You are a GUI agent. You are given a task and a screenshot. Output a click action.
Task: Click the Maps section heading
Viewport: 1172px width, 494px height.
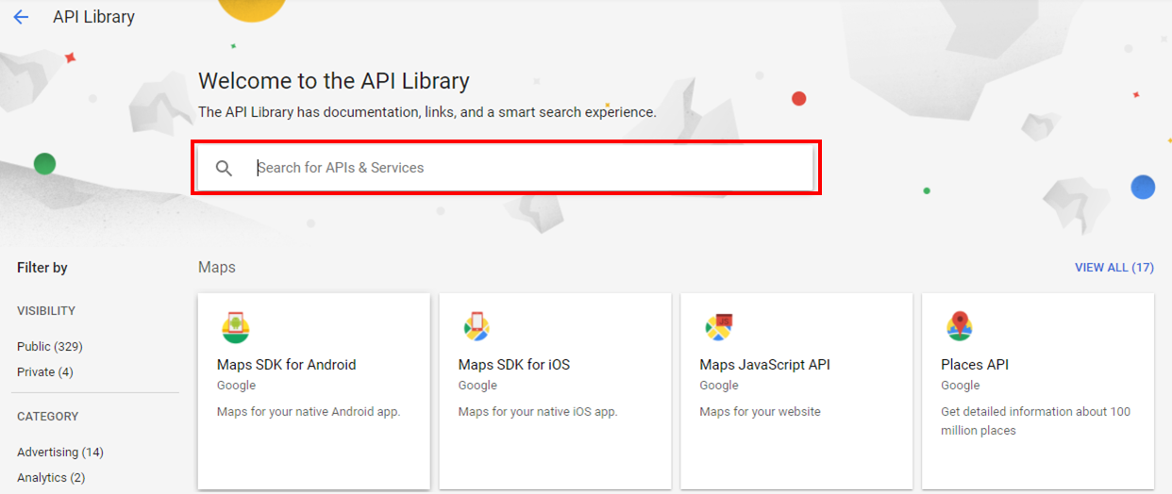coord(217,268)
